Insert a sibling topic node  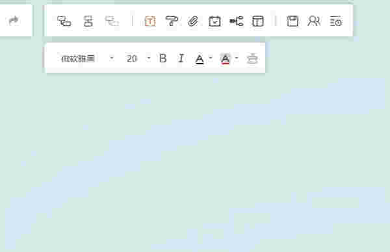[x=88, y=21]
